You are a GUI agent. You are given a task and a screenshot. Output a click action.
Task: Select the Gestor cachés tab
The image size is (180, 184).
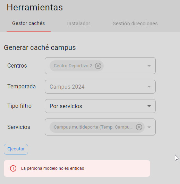(28, 23)
